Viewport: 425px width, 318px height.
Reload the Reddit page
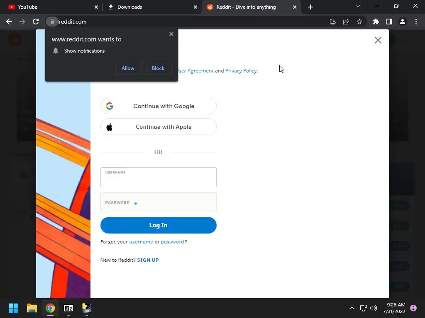pos(36,22)
